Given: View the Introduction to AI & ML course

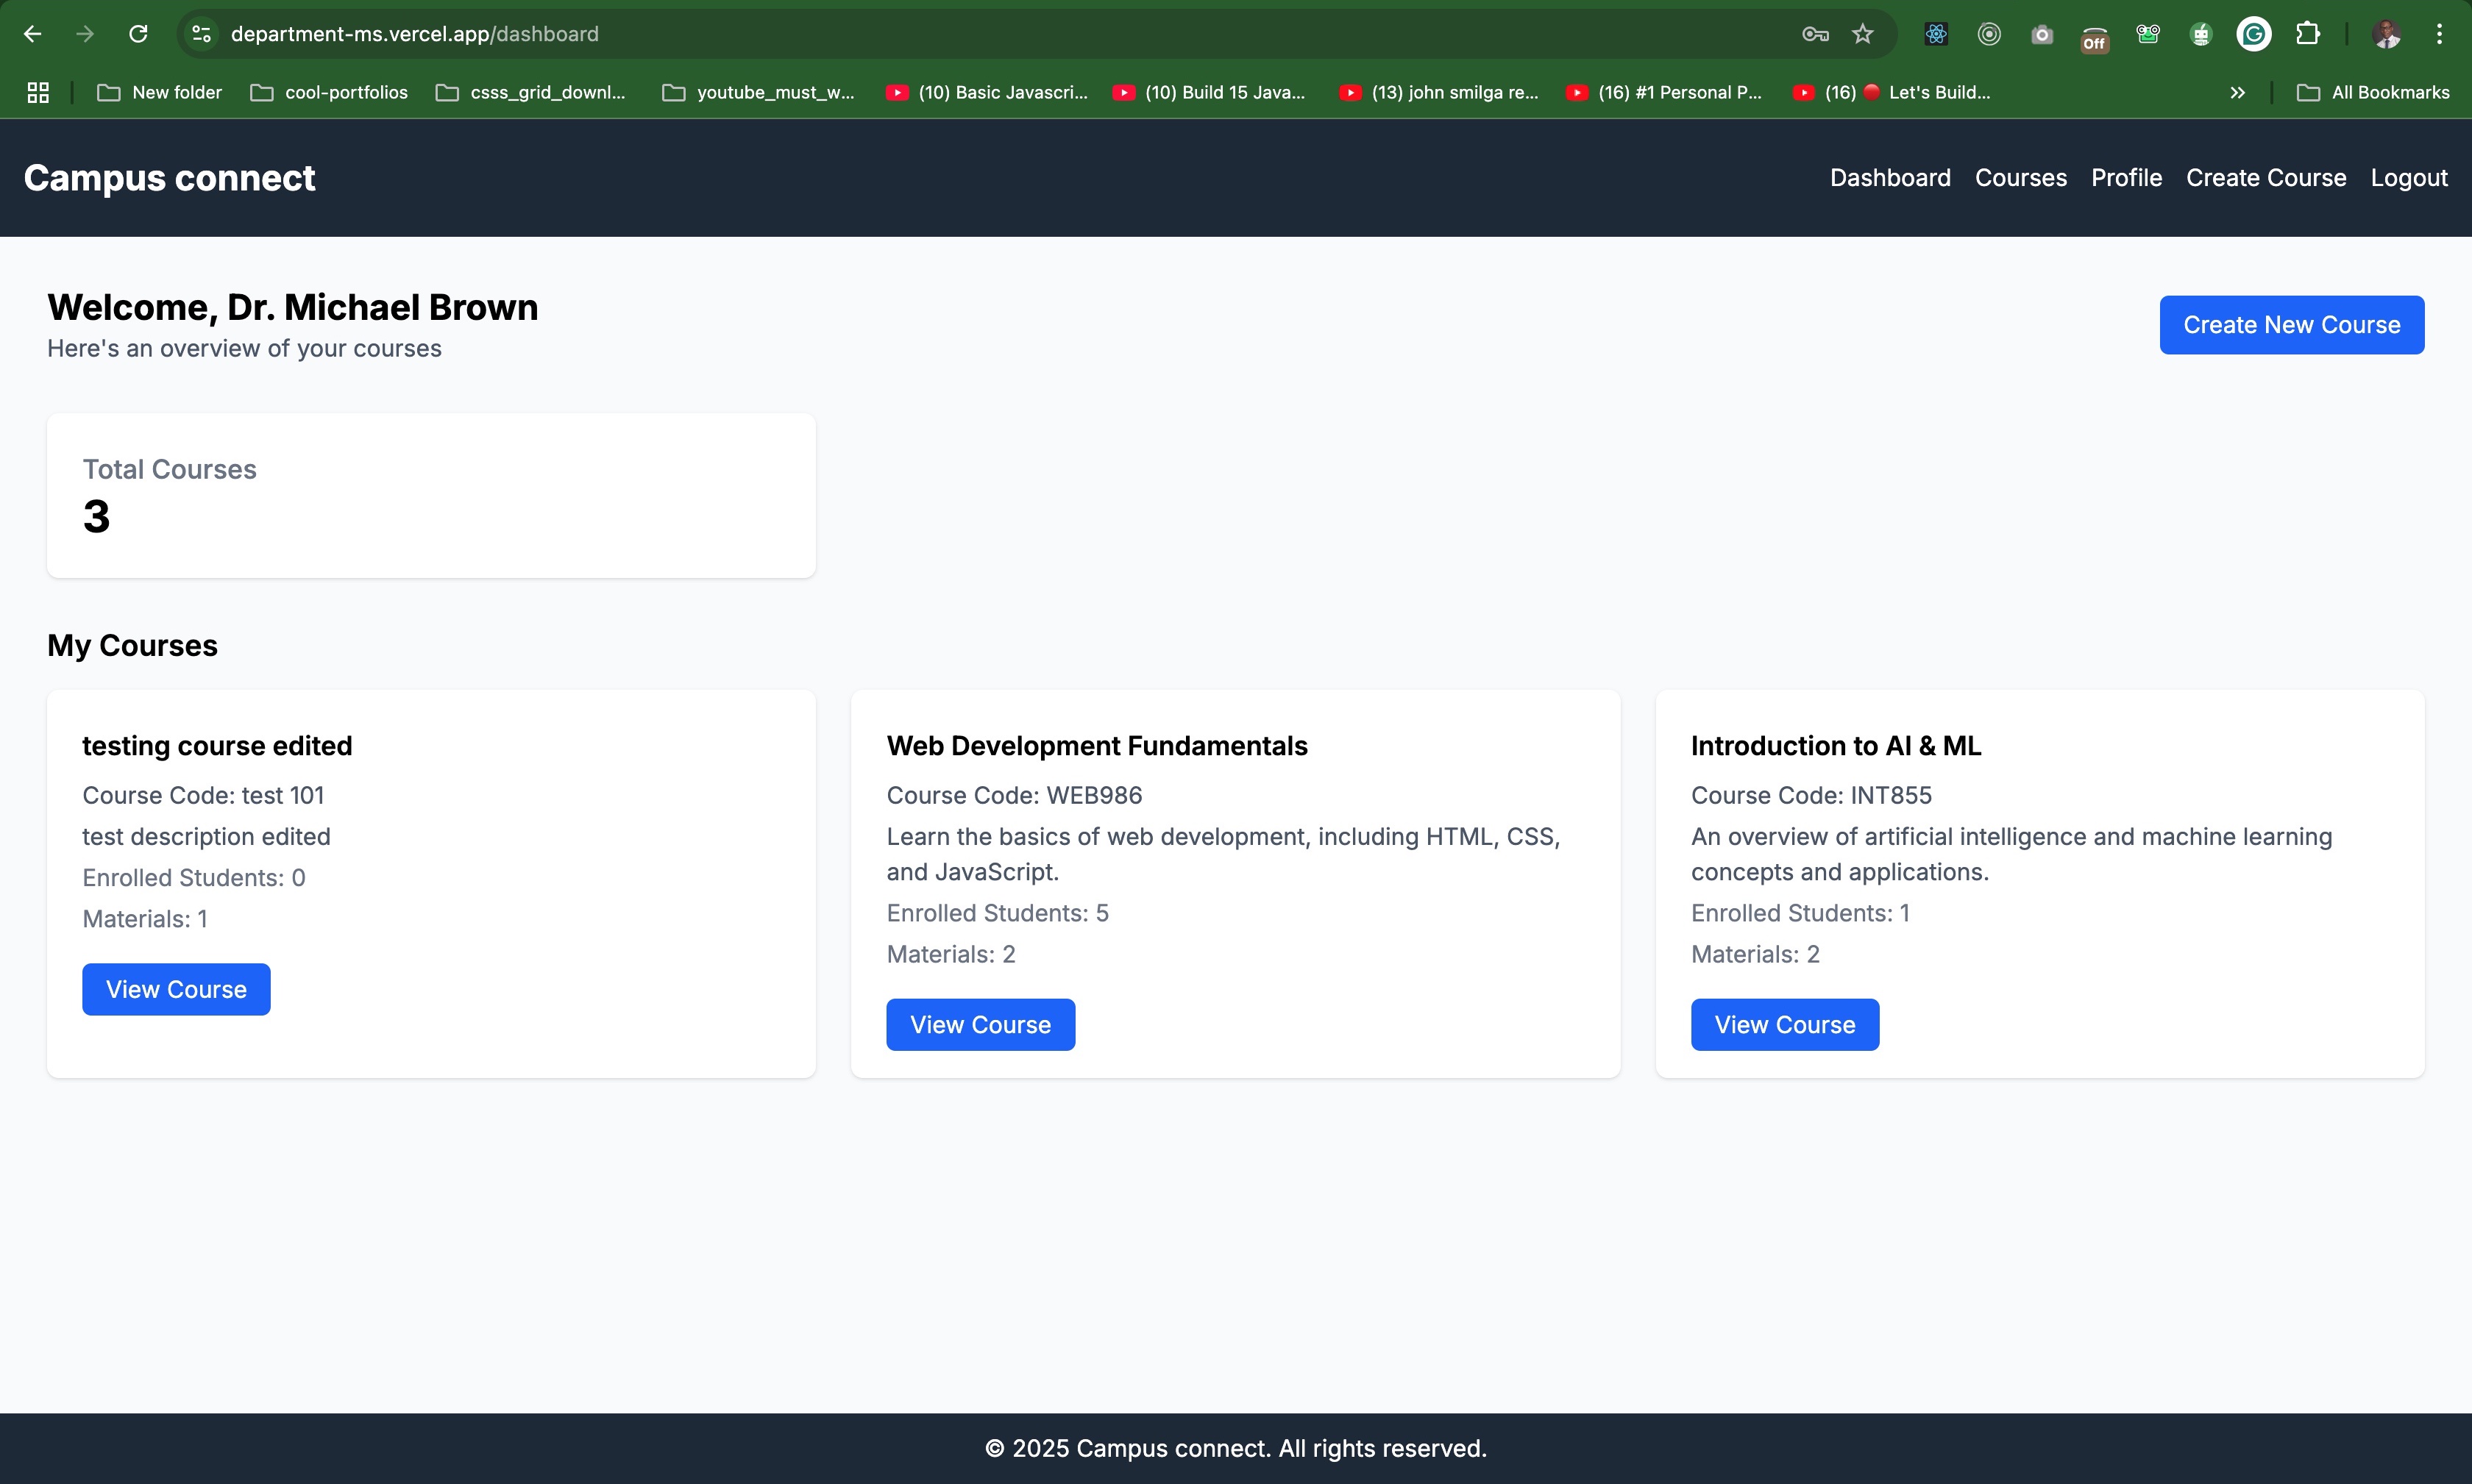Looking at the screenshot, I should click(x=1783, y=1024).
